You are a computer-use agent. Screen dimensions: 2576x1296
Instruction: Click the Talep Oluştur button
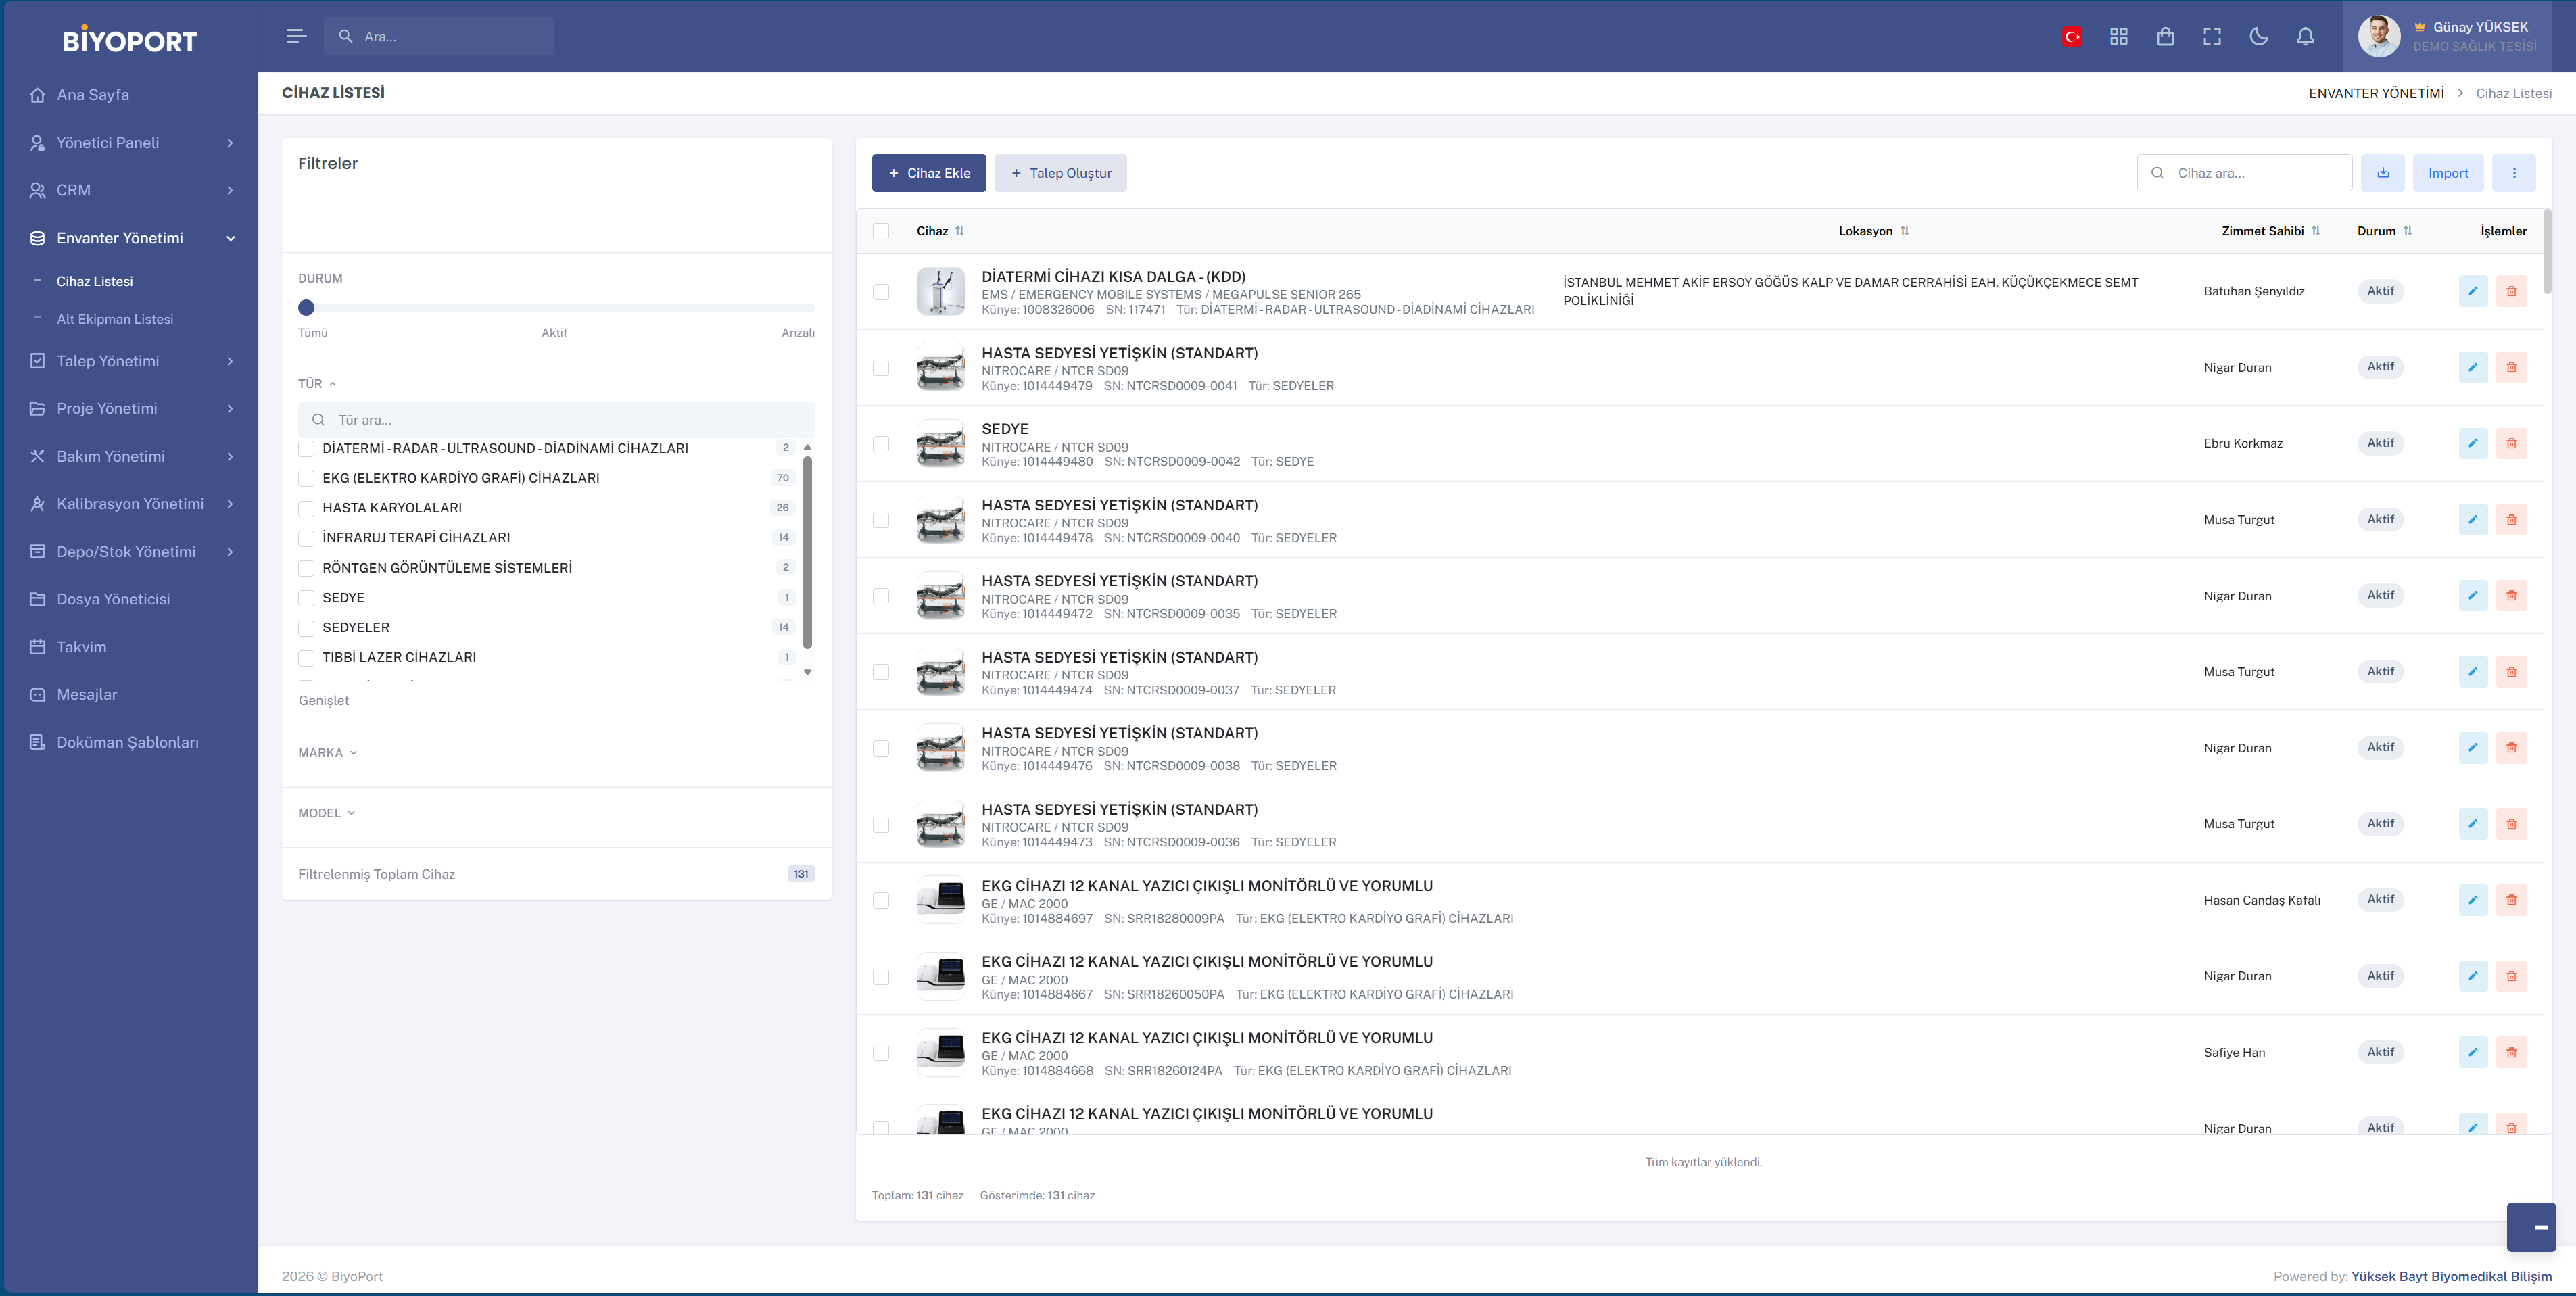pos(1060,173)
